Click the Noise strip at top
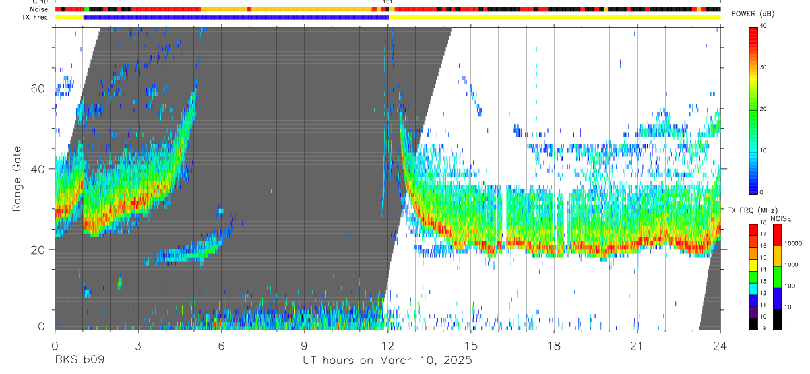The width and height of the screenshot is (810, 374). click(388, 10)
